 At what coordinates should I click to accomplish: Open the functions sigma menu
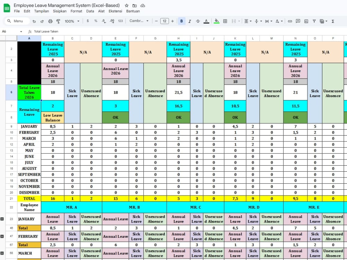click(x=333, y=21)
